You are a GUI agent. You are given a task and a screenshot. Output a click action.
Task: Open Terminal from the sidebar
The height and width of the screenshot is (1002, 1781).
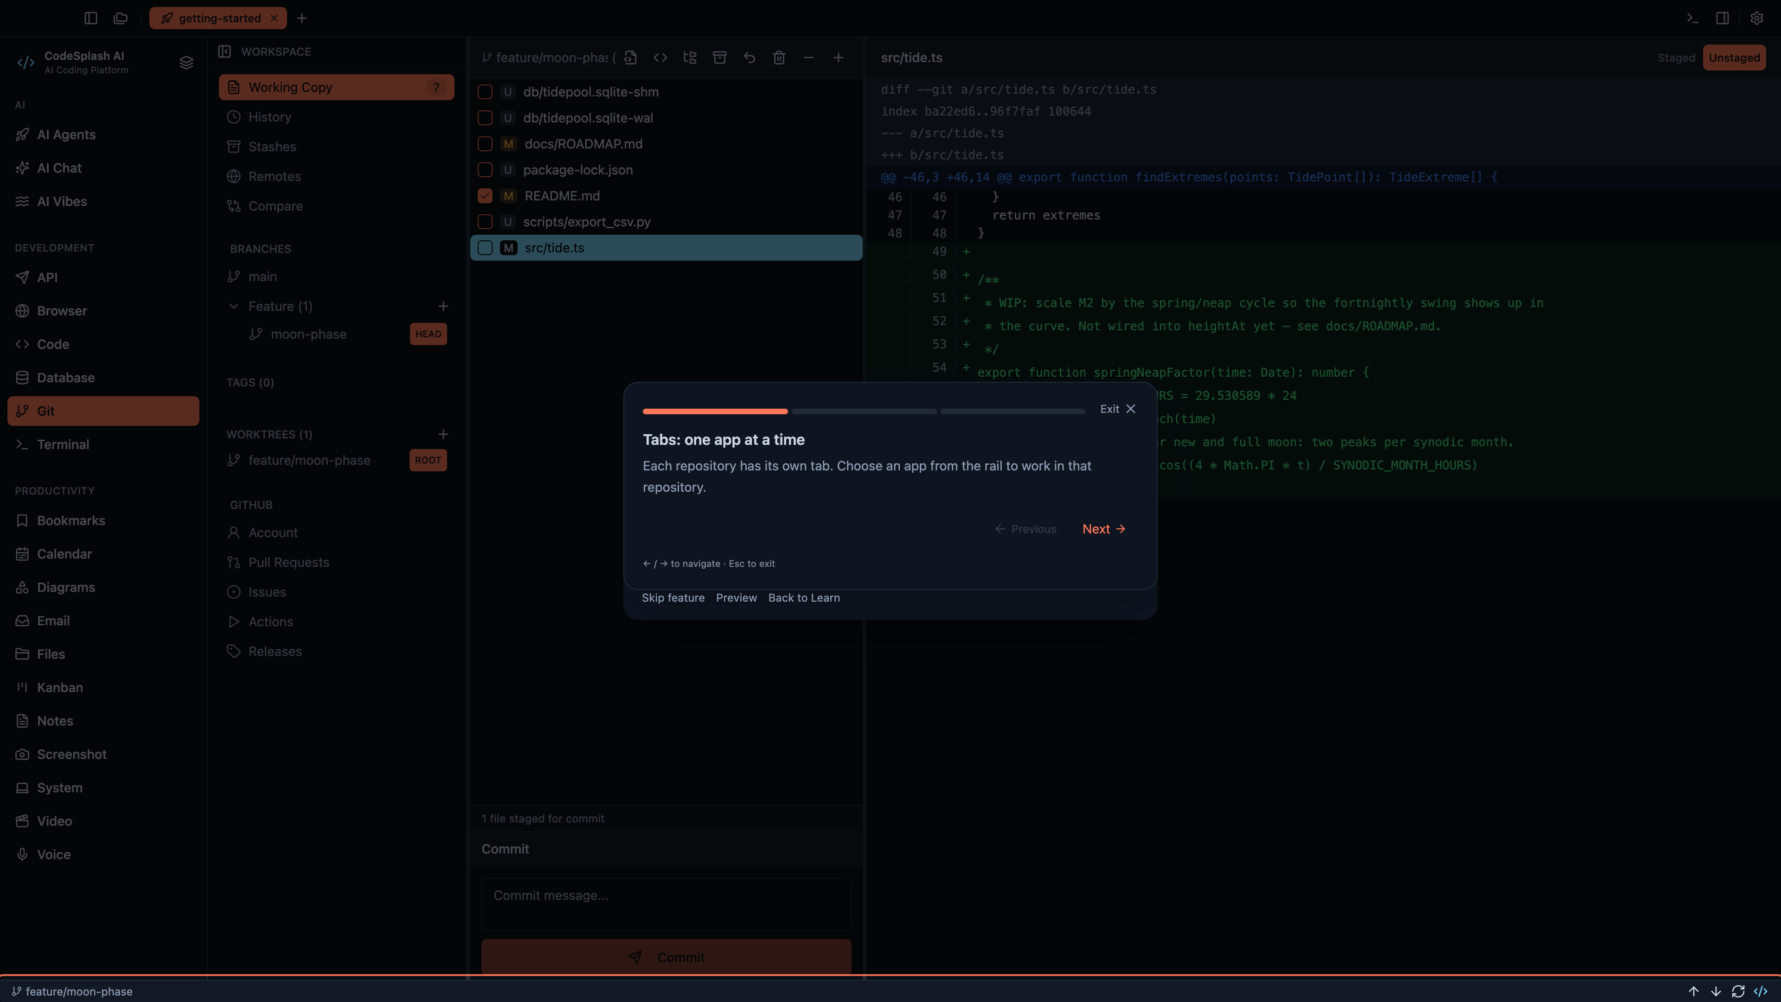click(x=104, y=445)
